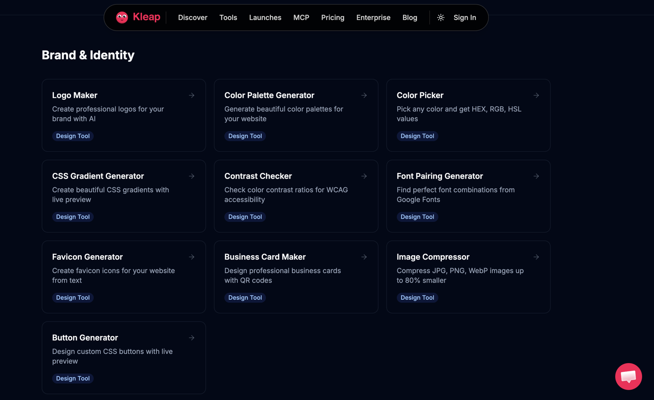Open the Image Compressor tool title
This screenshot has width=654, height=400.
(433, 257)
